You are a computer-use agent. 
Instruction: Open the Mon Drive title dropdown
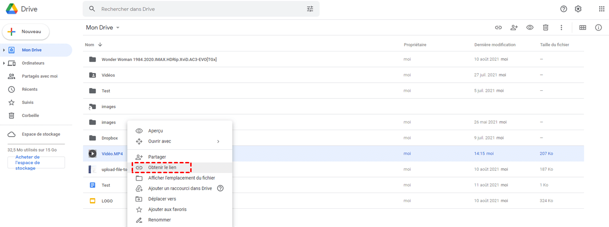[118, 28]
